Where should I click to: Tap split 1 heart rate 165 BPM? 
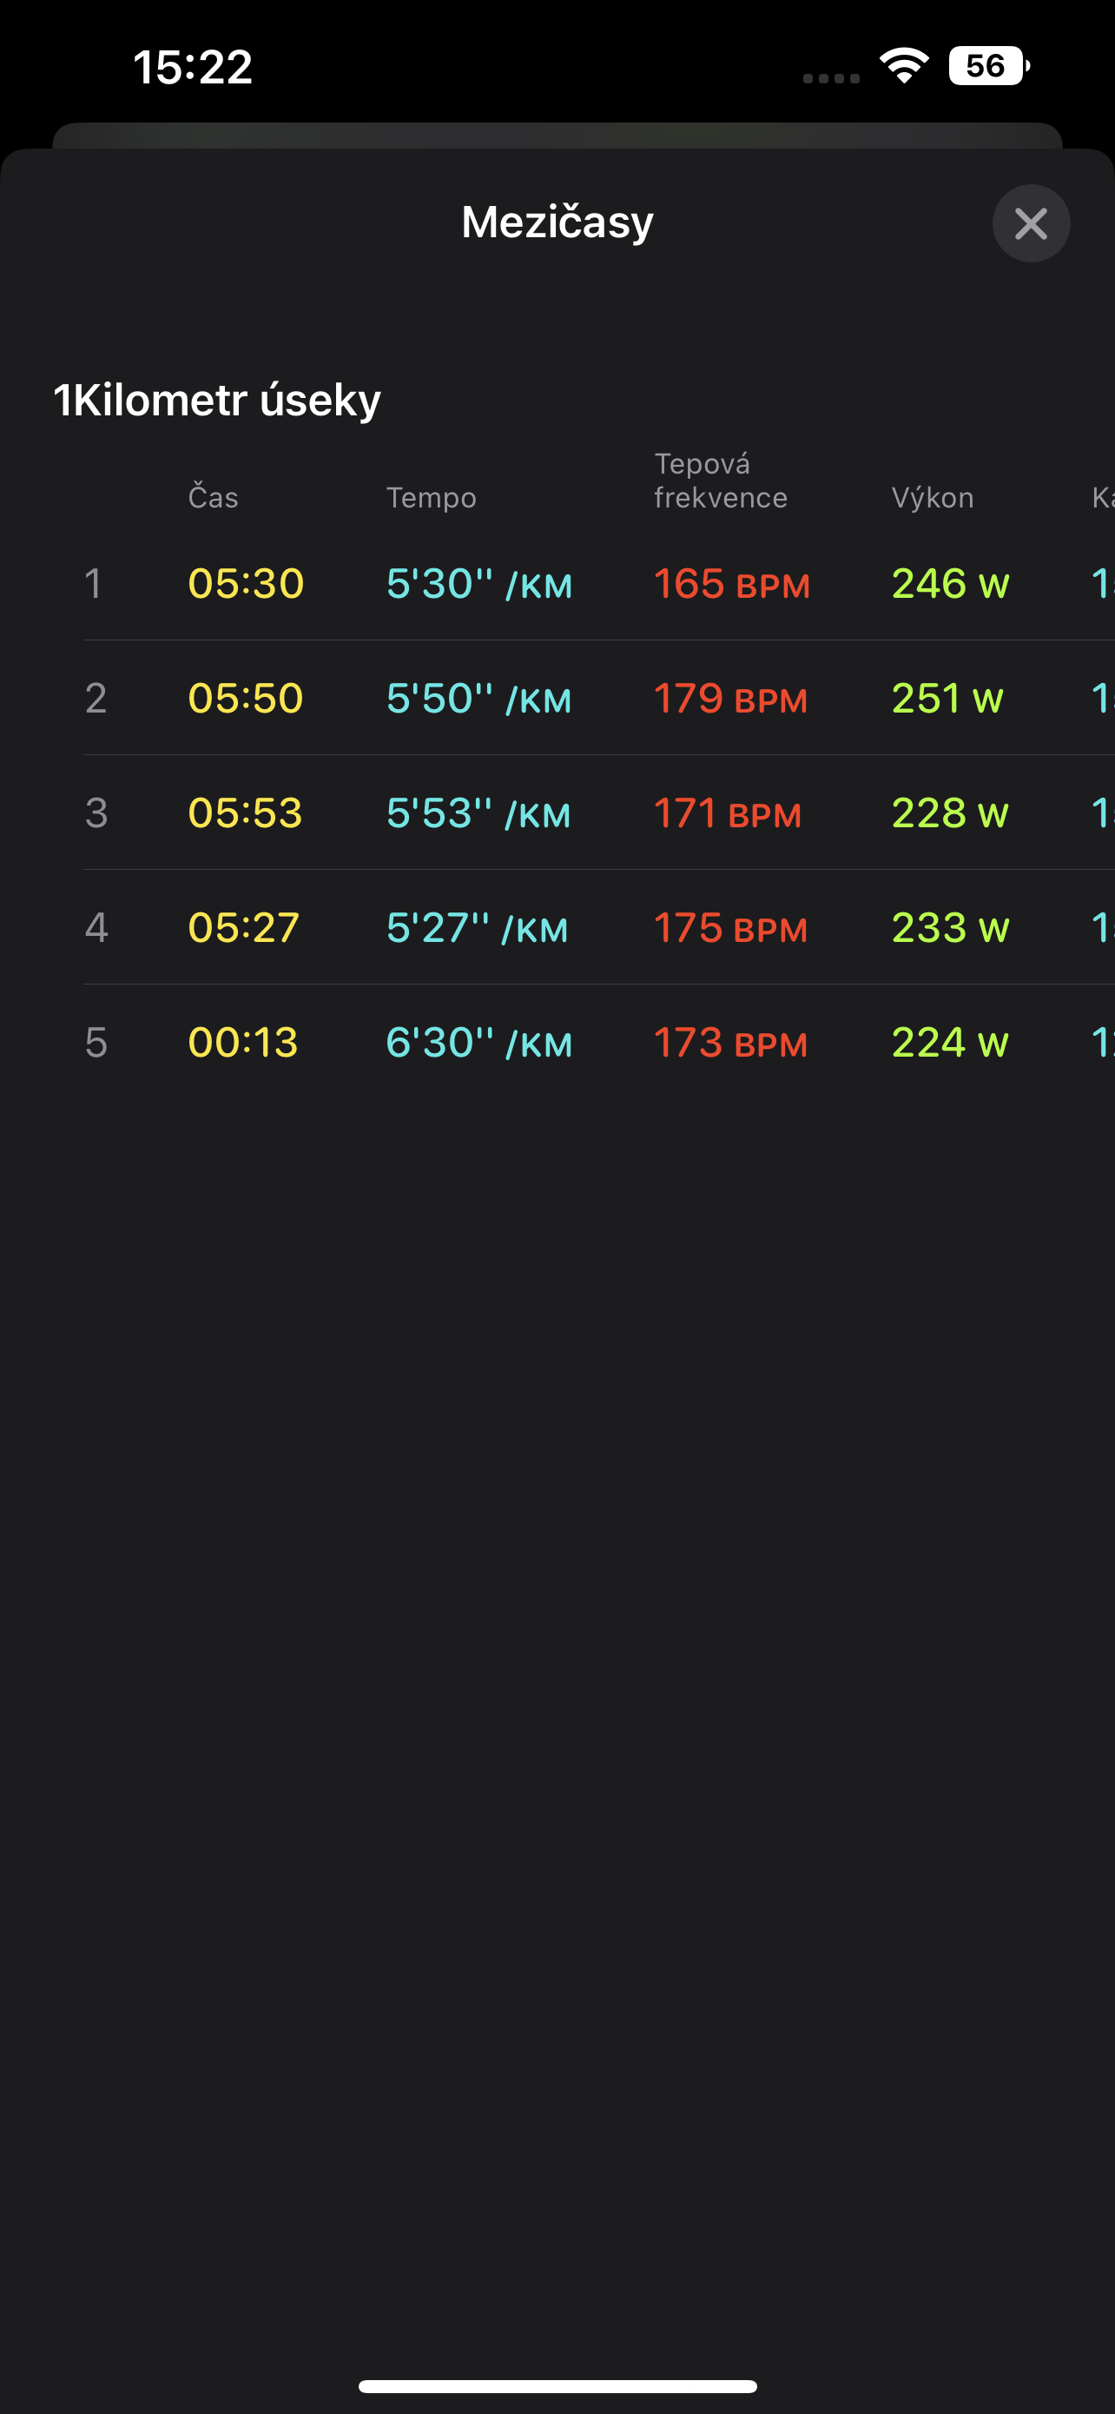(731, 583)
